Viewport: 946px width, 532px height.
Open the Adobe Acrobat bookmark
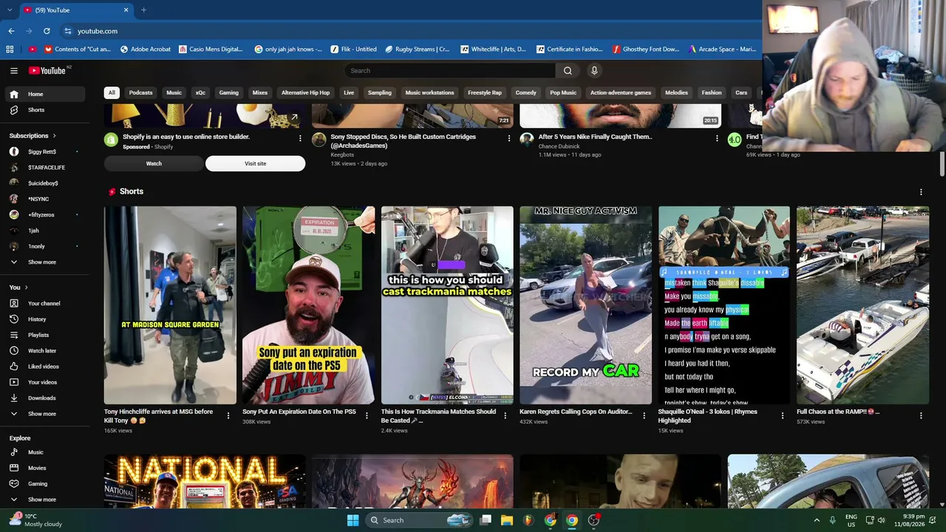(x=145, y=50)
